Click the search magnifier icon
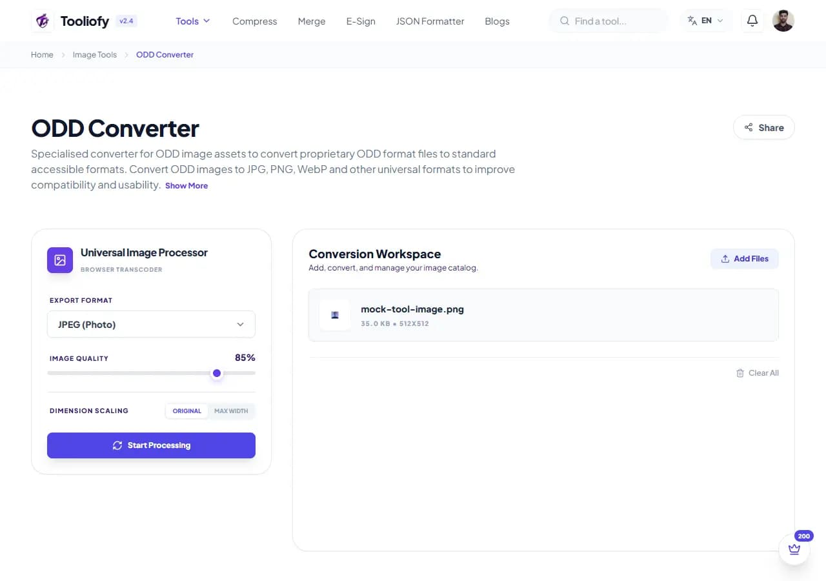 [565, 21]
